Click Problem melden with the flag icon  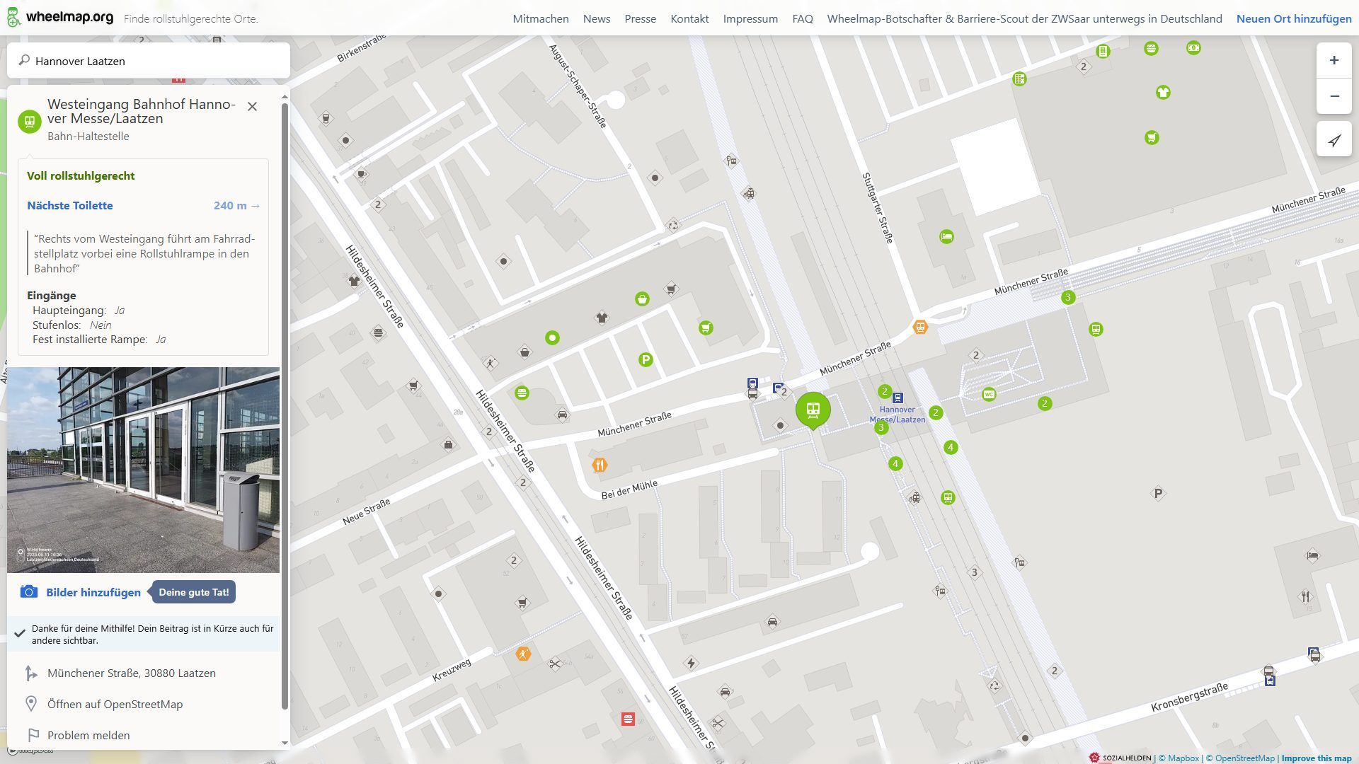[88, 735]
